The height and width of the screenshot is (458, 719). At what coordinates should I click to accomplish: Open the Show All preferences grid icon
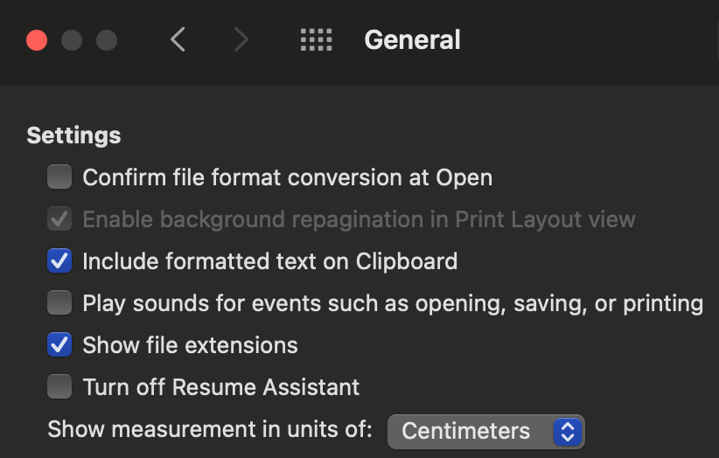[x=316, y=40]
